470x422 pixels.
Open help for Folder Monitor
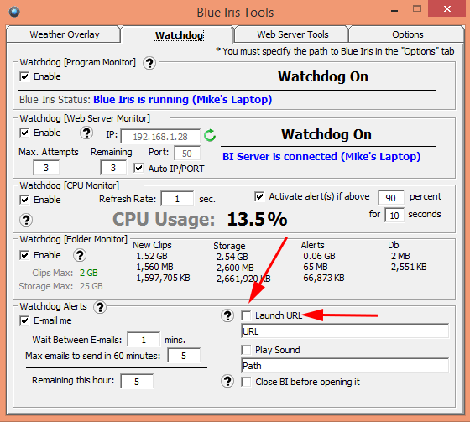pyautogui.click(x=80, y=255)
